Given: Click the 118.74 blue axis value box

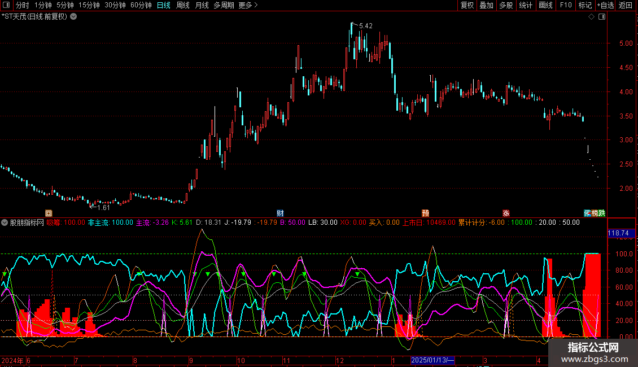Looking at the screenshot, I should [x=621, y=233].
